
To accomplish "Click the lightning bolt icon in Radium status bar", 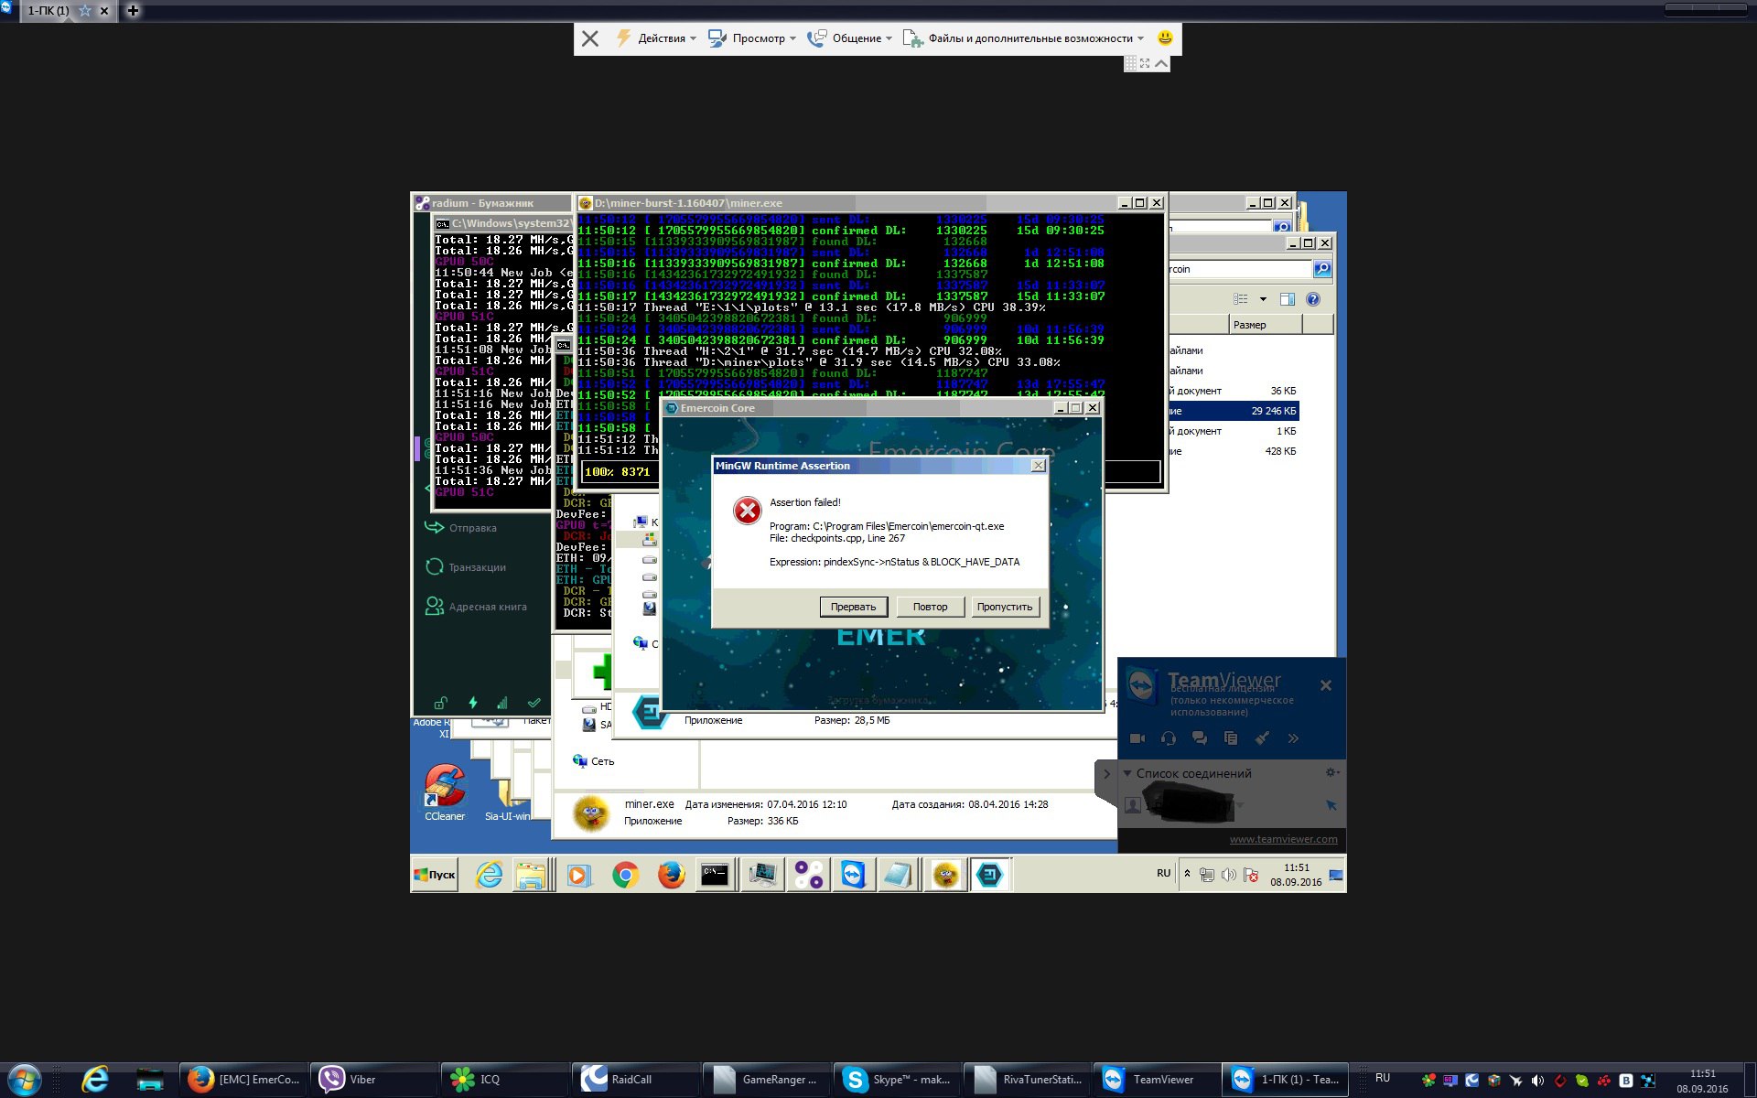I will (x=473, y=703).
